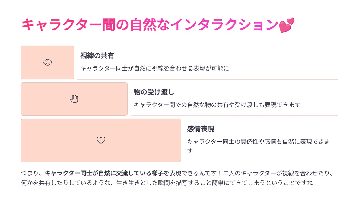Click the large pink box with heart icon
The height and width of the screenshot is (204, 362).
pyautogui.click(x=101, y=140)
